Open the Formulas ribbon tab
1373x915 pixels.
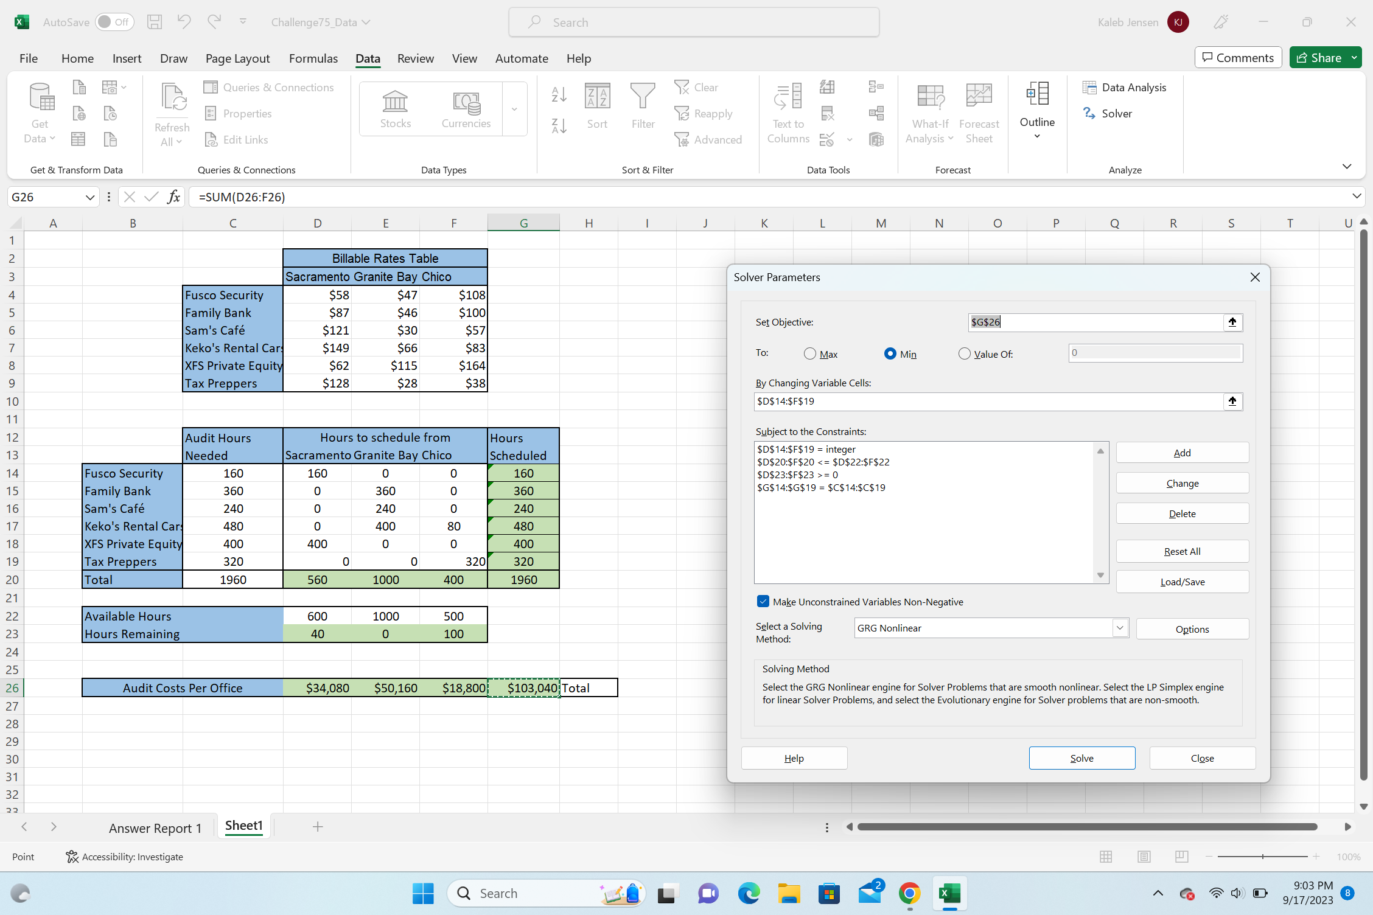(313, 58)
